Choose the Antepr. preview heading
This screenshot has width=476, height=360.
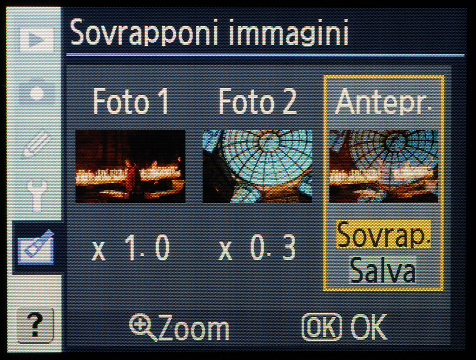[x=383, y=102]
